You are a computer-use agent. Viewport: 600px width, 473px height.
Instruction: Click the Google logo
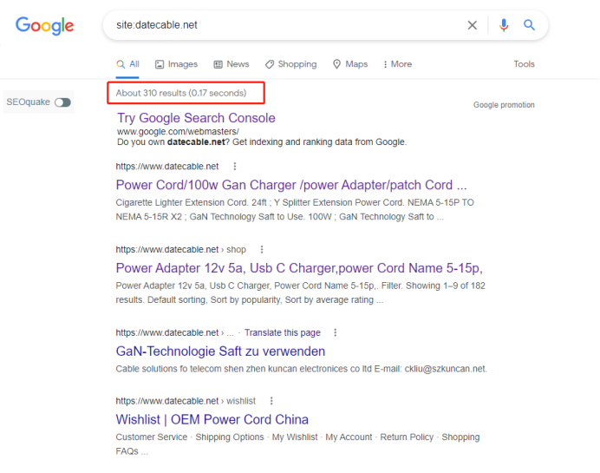click(45, 26)
